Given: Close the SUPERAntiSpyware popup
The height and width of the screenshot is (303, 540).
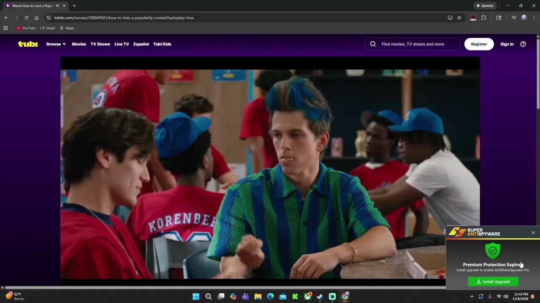Looking at the screenshot, I should [533, 233].
